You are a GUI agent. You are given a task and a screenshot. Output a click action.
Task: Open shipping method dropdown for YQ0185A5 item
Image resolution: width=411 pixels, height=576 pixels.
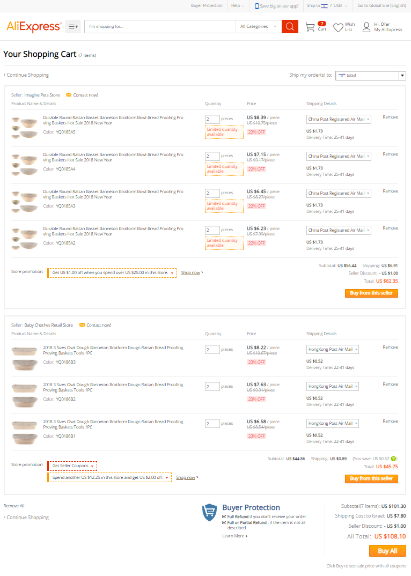click(339, 120)
